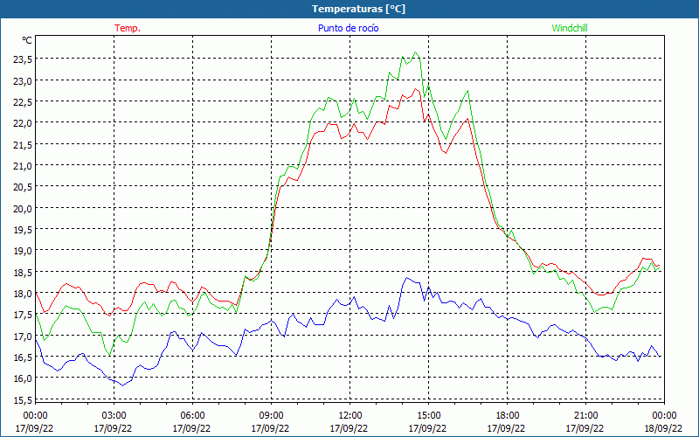Image resolution: width=699 pixels, height=437 pixels.
Task: Click the °C unit label on the axis
Action: (x=27, y=40)
